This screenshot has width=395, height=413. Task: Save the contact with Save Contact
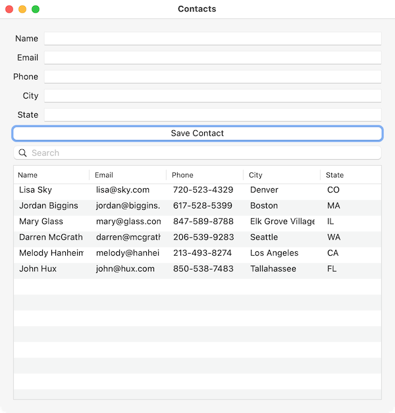(197, 134)
